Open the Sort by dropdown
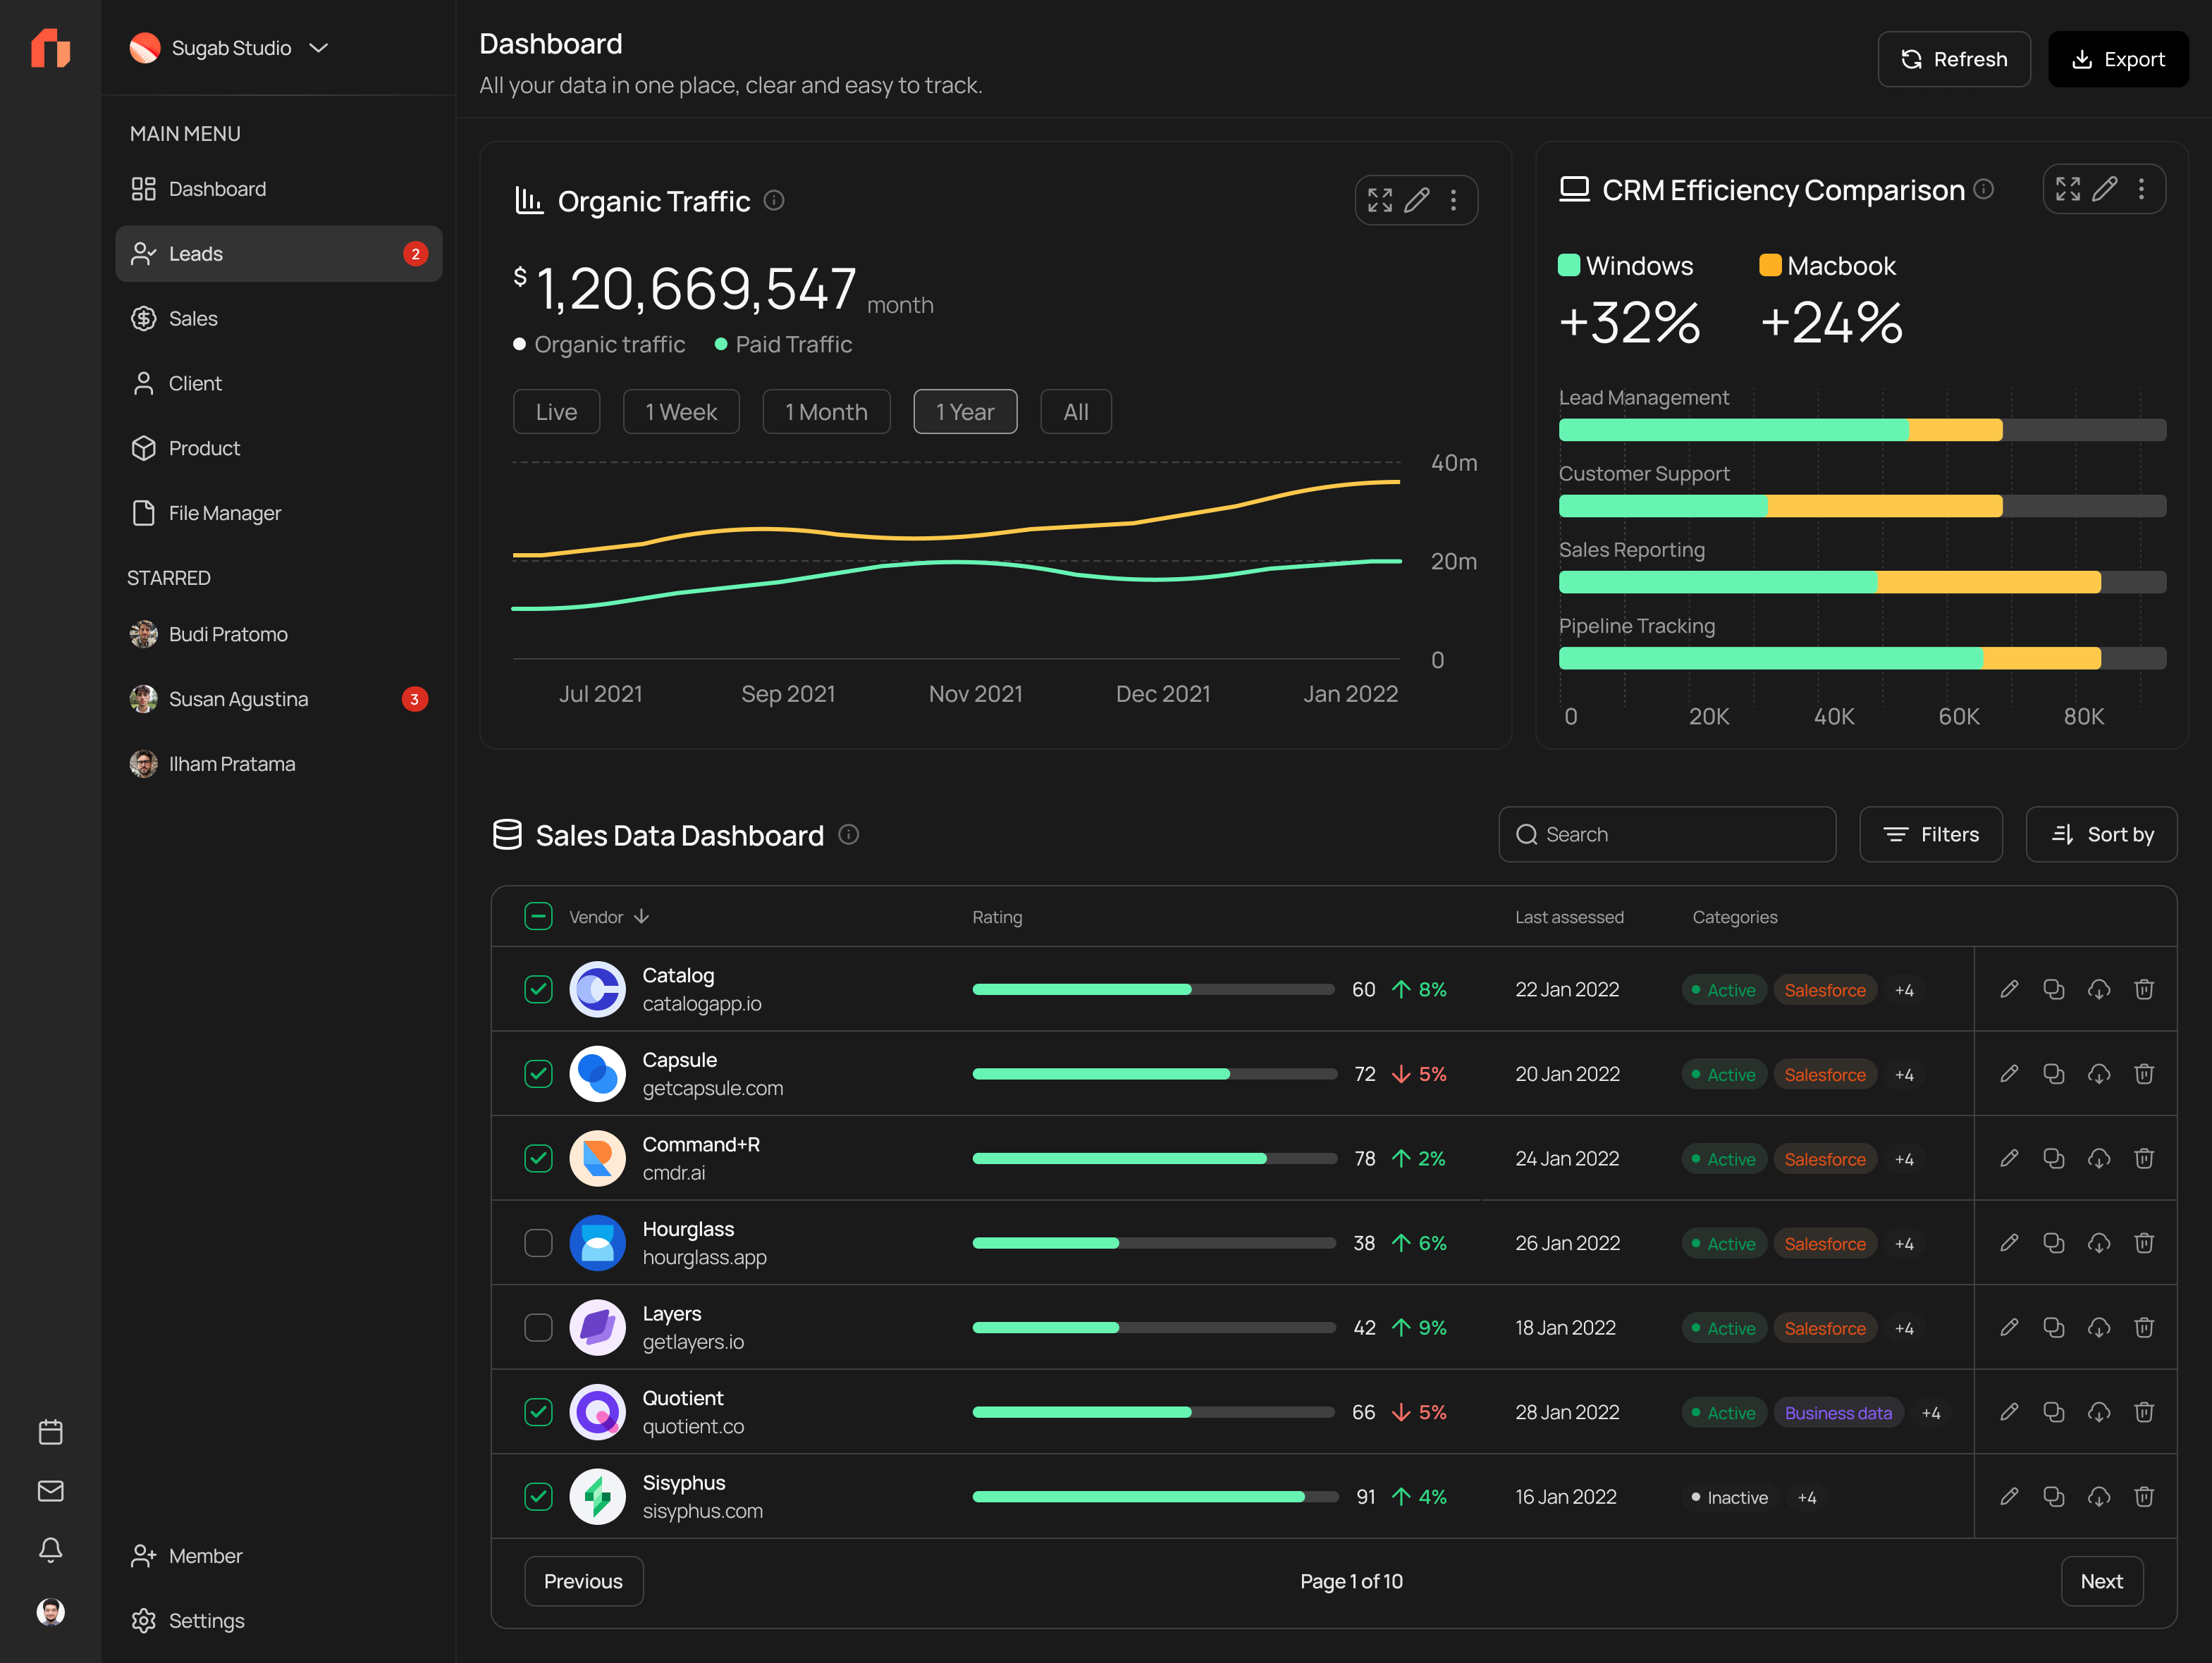The image size is (2212, 1663). [x=2101, y=834]
